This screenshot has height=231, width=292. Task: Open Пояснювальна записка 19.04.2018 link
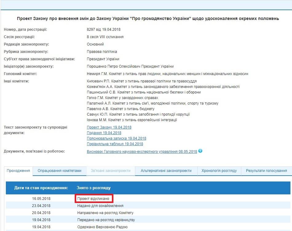[x=116, y=138]
